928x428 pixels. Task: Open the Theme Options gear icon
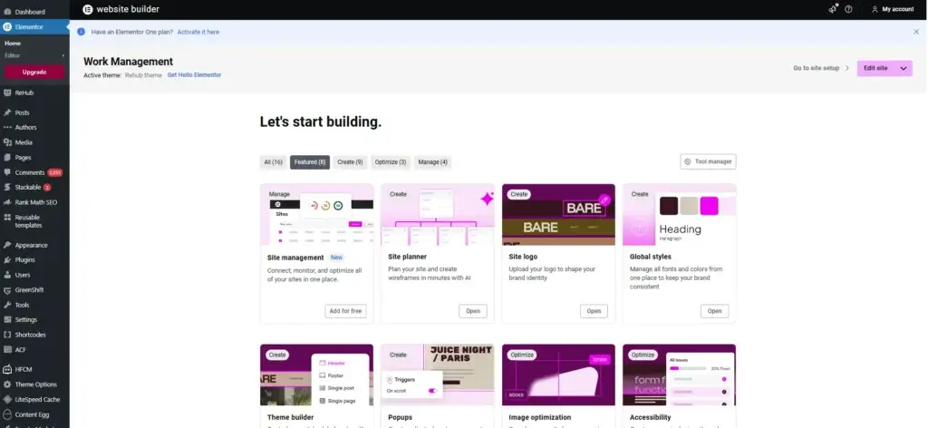click(x=7, y=384)
